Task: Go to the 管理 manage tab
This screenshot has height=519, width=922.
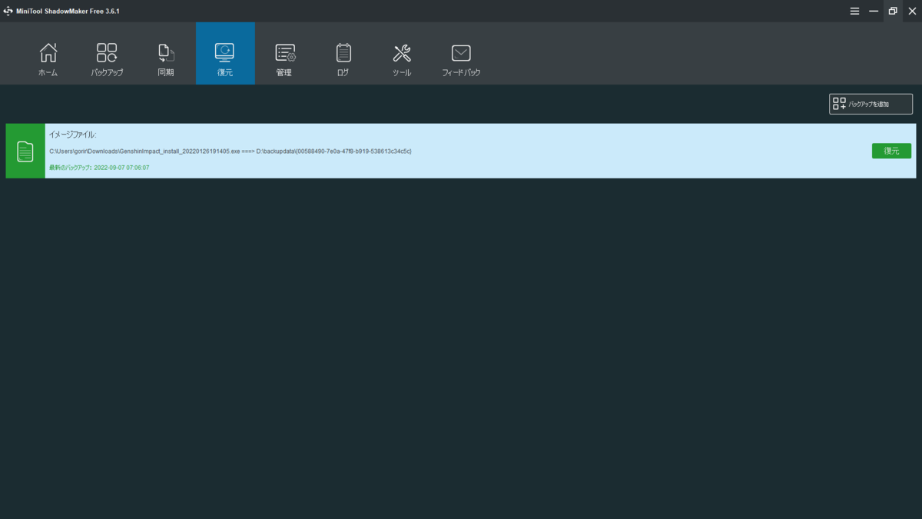Action: [284, 54]
